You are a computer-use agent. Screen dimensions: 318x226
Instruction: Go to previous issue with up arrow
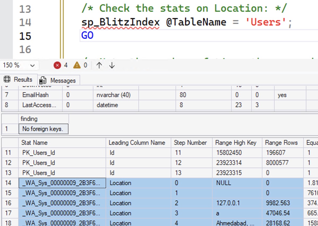(x=99, y=66)
